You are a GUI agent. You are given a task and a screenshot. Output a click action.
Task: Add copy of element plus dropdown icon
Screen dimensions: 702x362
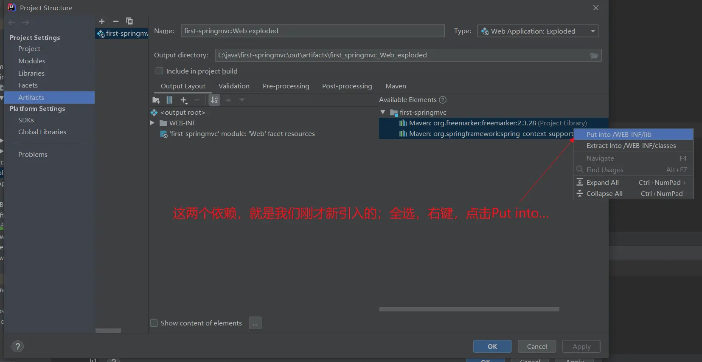(184, 100)
